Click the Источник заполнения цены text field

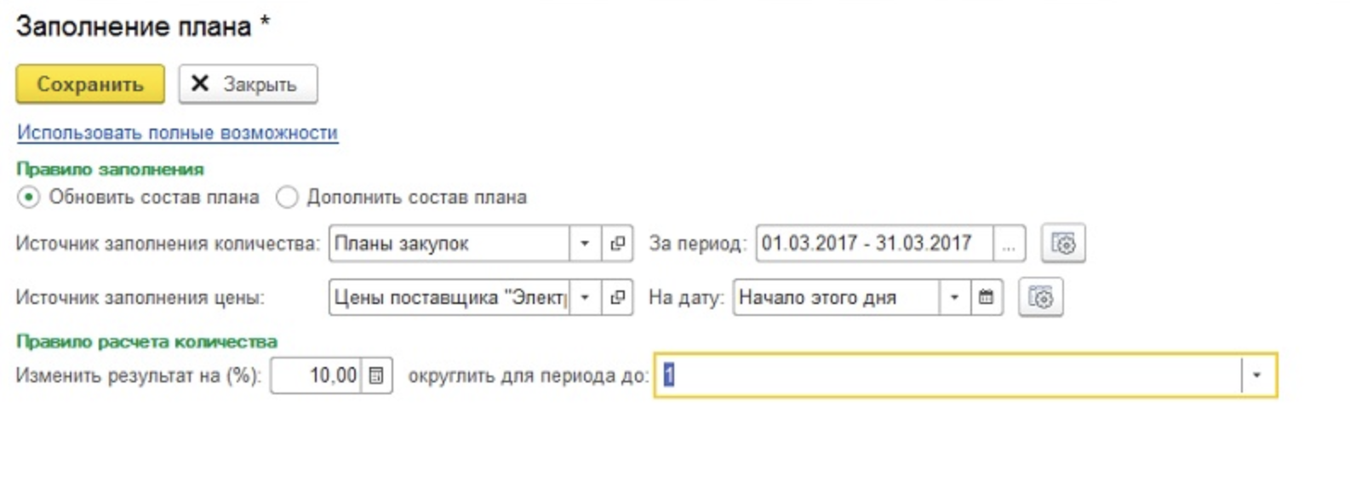tap(449, 297)
